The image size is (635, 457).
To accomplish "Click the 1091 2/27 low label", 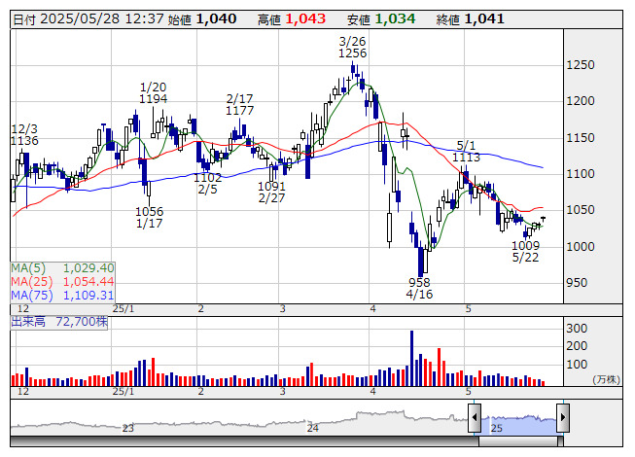I will coord(271,193).
